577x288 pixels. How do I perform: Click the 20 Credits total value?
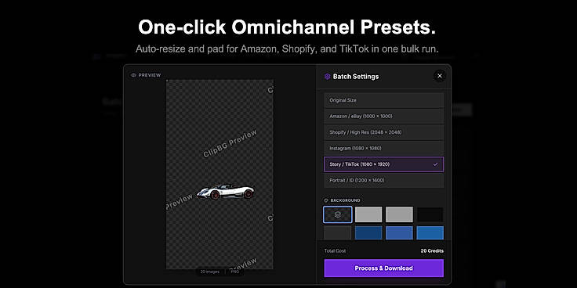[x=432, y=251]
